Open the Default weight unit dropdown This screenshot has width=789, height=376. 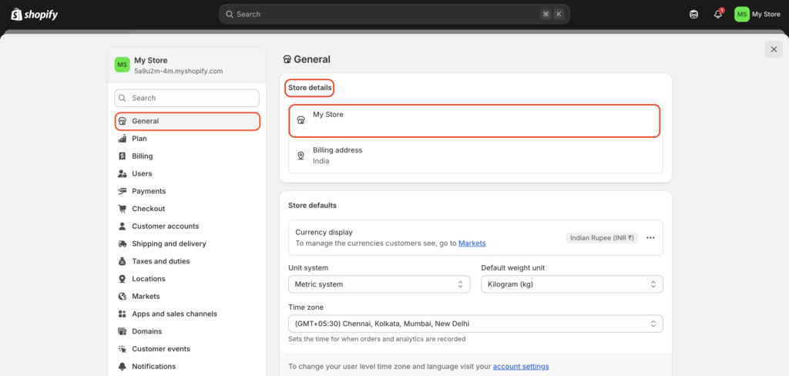tap(572, 284)
